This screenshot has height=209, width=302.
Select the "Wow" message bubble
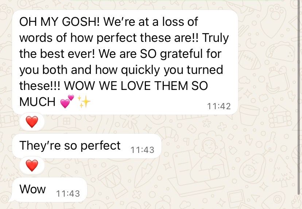coord(50,190)
